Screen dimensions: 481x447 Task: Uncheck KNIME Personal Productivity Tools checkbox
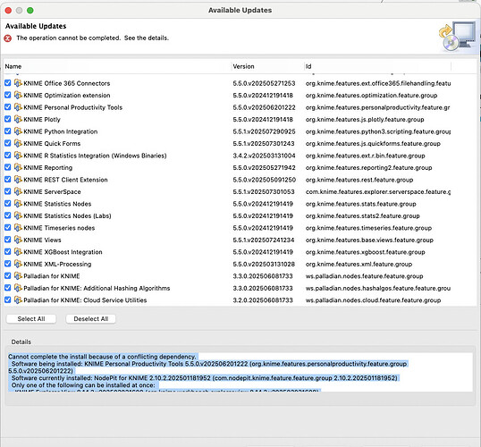pyautogui.click(x=8, y=106)
